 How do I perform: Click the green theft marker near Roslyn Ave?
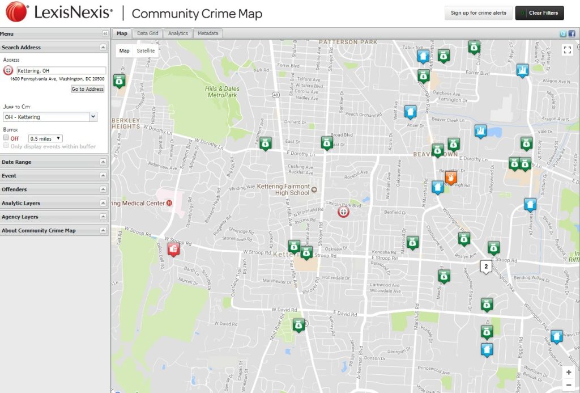(464, 239)
